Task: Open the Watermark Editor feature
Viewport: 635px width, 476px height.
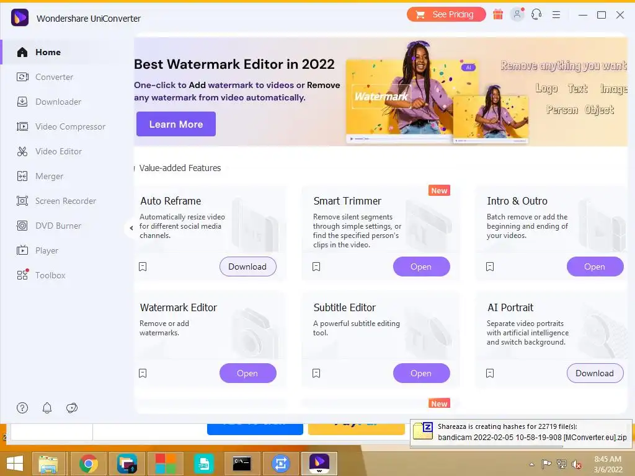Action: coord(248,373)
